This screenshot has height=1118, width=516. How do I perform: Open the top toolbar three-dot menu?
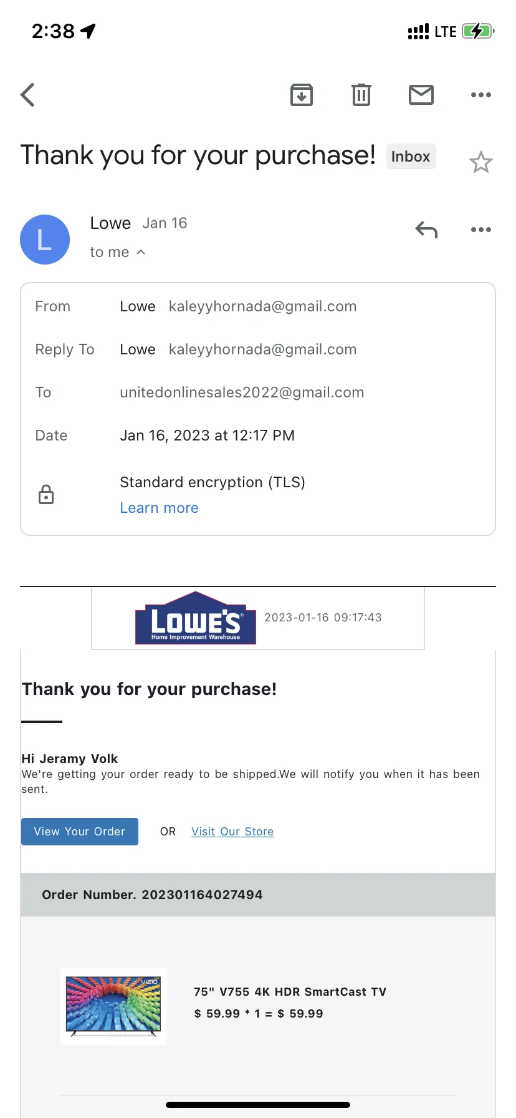(x=481, y=95)
